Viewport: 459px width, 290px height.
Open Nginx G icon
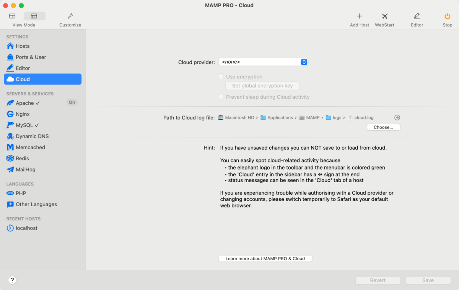coord(10,114)
